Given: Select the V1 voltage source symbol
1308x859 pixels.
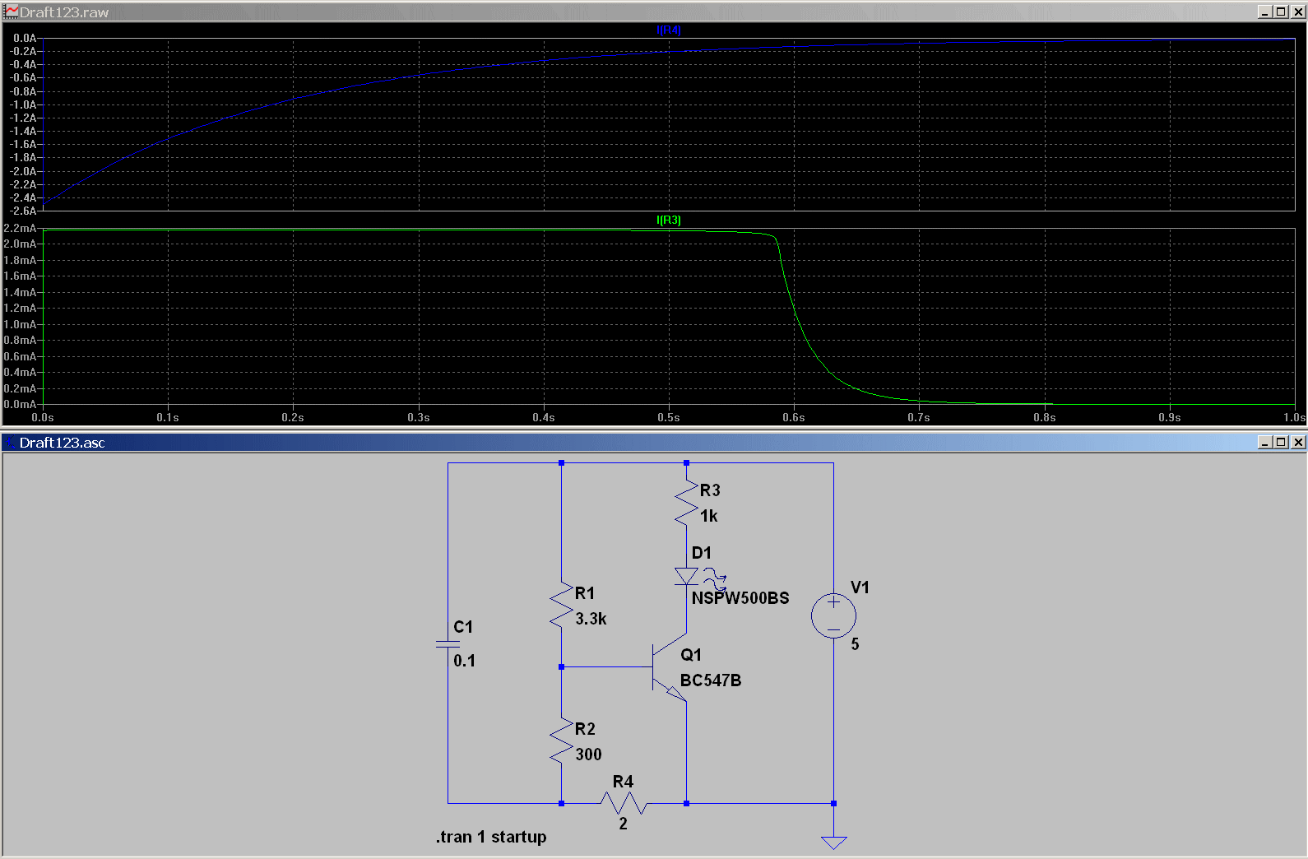Looking at the screenshot, I should (x=833, y=616).
